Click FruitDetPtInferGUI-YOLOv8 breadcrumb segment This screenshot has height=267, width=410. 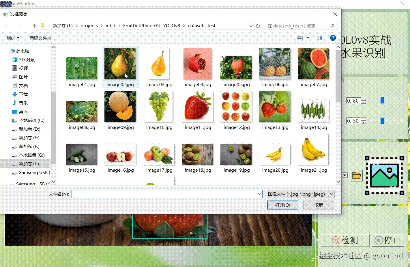[151, 26]
